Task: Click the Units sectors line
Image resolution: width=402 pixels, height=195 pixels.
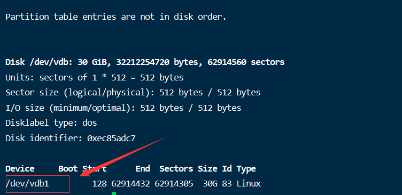Action: (x=94, y=77)
